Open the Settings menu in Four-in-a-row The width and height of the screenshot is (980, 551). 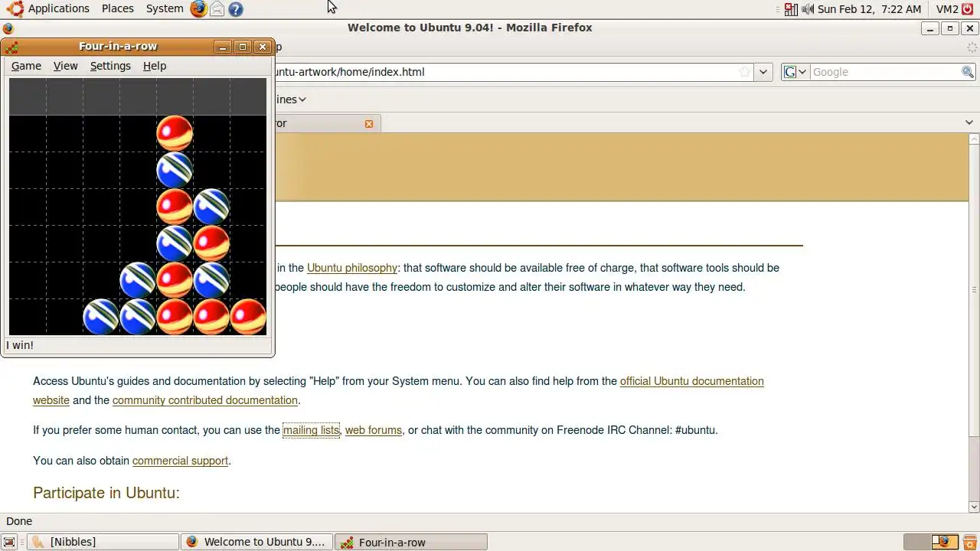110,66
